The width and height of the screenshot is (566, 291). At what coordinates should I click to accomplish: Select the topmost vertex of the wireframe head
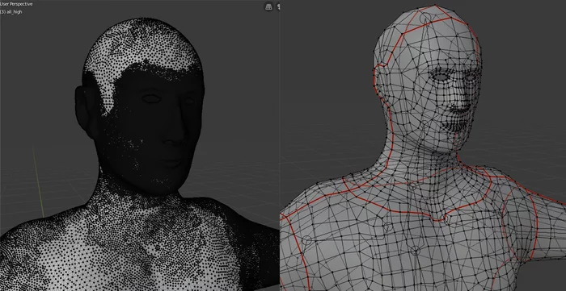436,6
